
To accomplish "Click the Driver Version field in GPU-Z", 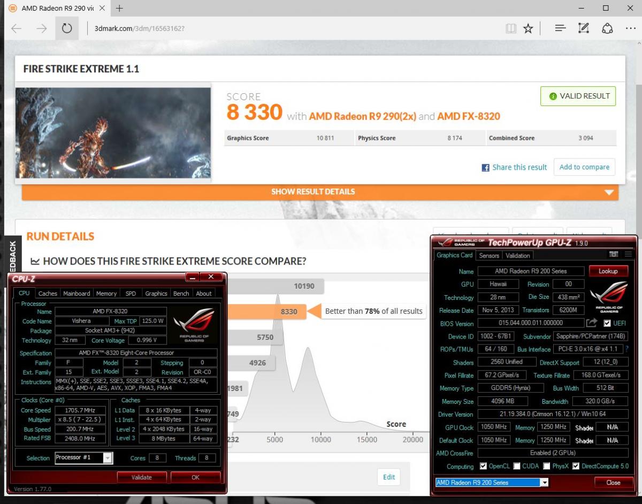I will tap(552, 415).
